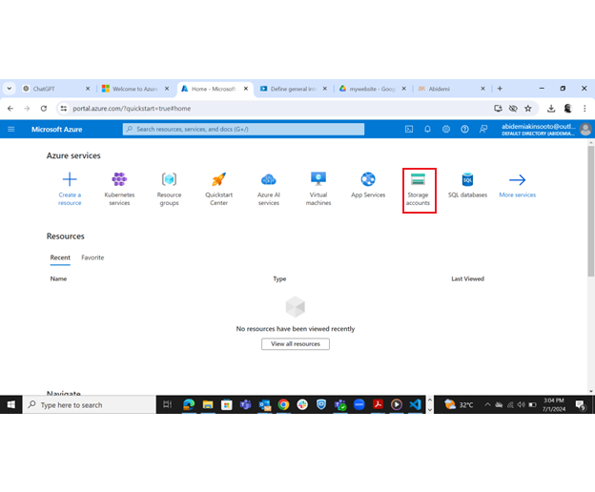This screenshot has height=492, width=595.
Task: Open Resource groups service
Action: (x=169, y=189)
